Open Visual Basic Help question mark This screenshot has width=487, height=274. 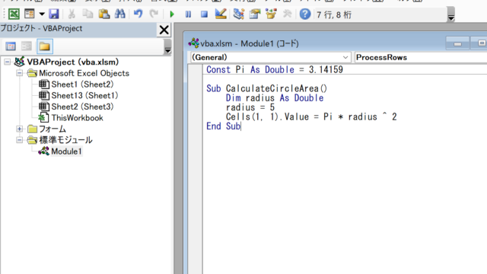(305, 14)
